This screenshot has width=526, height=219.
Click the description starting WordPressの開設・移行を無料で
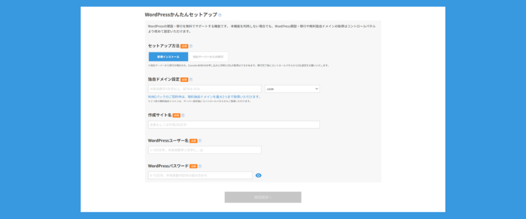[x=261, y=29]
